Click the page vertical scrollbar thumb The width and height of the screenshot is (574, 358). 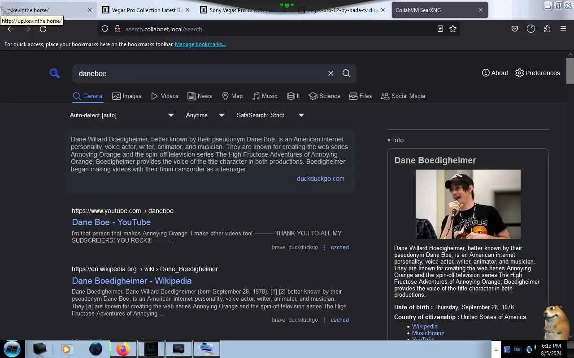click(570, 71)
